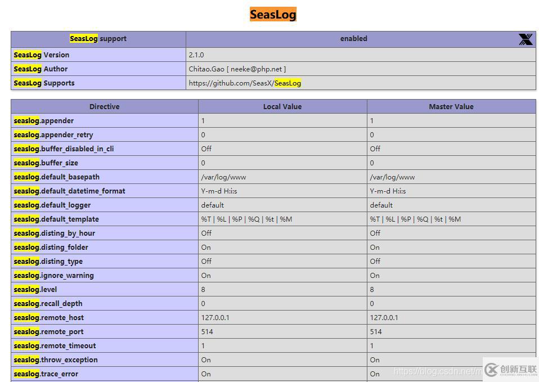This screenshot has width=539, height=382.
Task: Click local value 8 for seaslog.level
Action: click(203, 290)
